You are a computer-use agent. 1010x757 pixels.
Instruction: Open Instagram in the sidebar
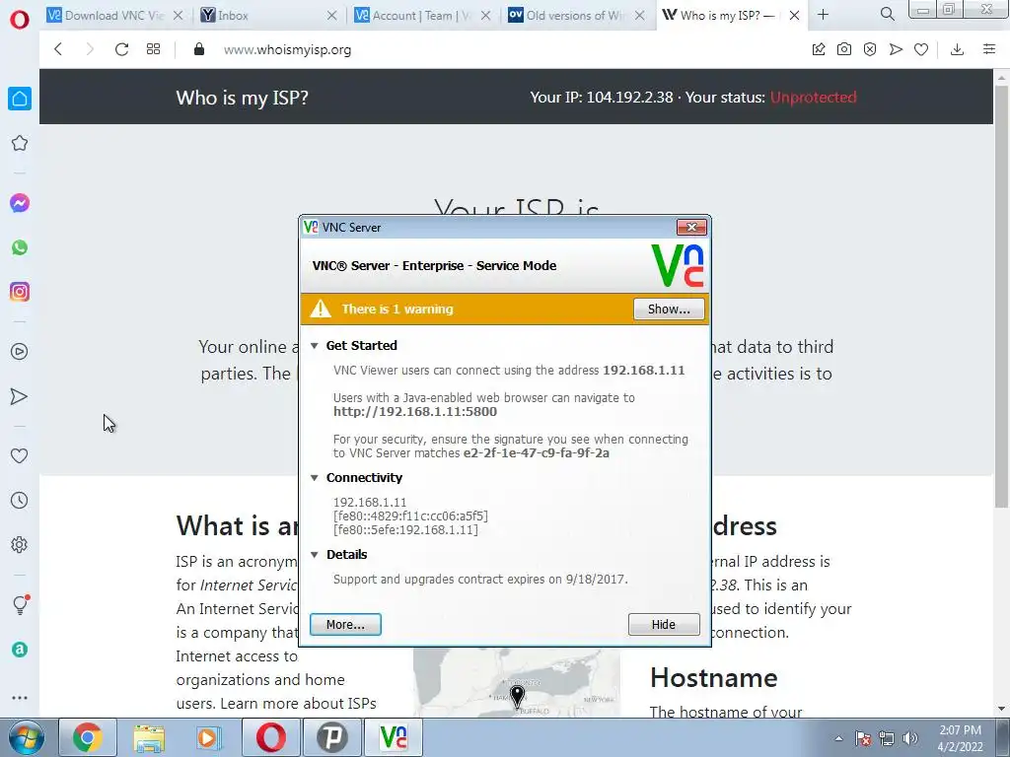pyautogui.click(x=20, y=292)
